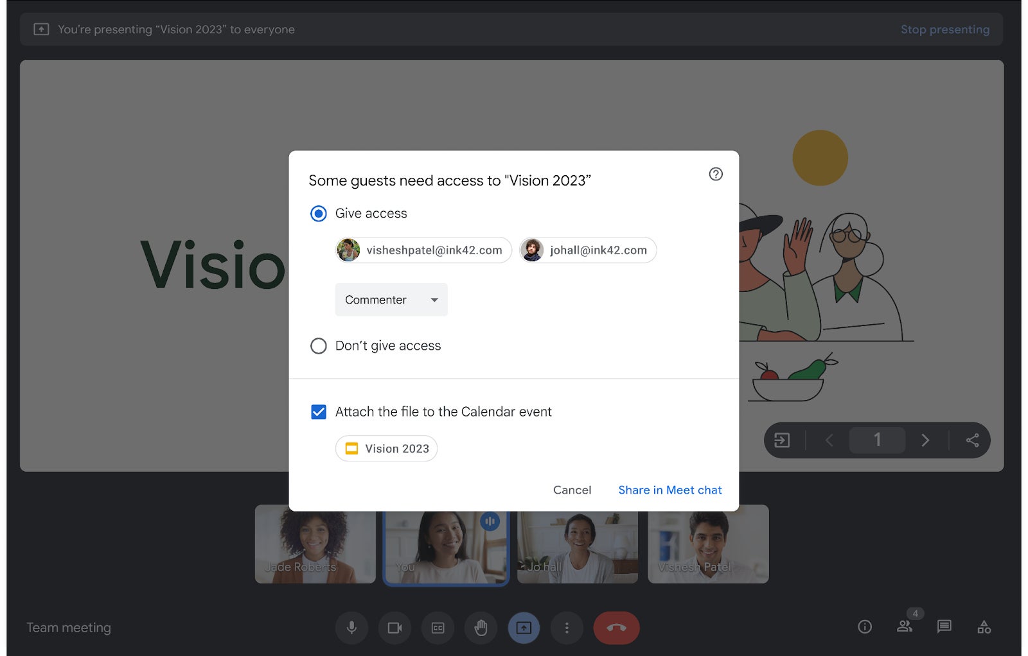Viewport: 1028px width, 656px height.
Task: Open more options menu
Action: point(567,627)
